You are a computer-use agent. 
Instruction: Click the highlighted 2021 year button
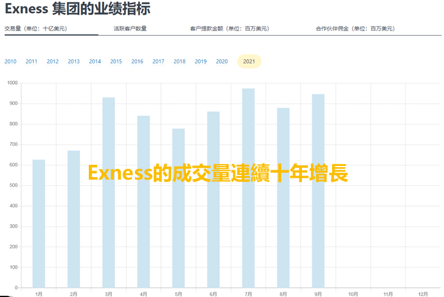[249, 61]
